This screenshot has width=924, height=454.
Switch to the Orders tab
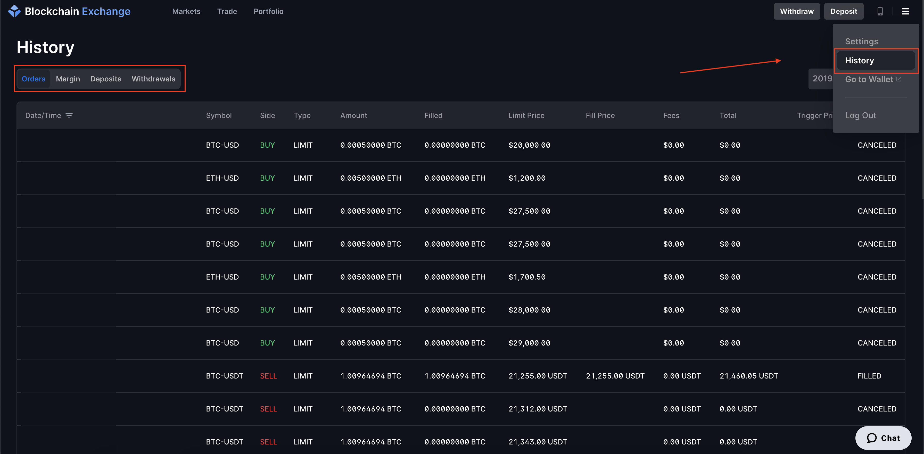pos(33,79)
